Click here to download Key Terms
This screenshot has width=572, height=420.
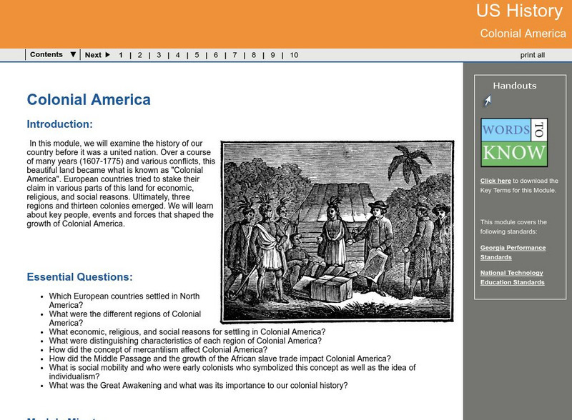coord(495,181)
